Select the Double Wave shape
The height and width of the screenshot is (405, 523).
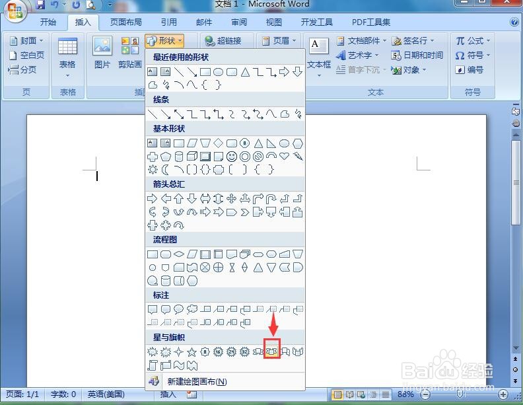(192, 365)
